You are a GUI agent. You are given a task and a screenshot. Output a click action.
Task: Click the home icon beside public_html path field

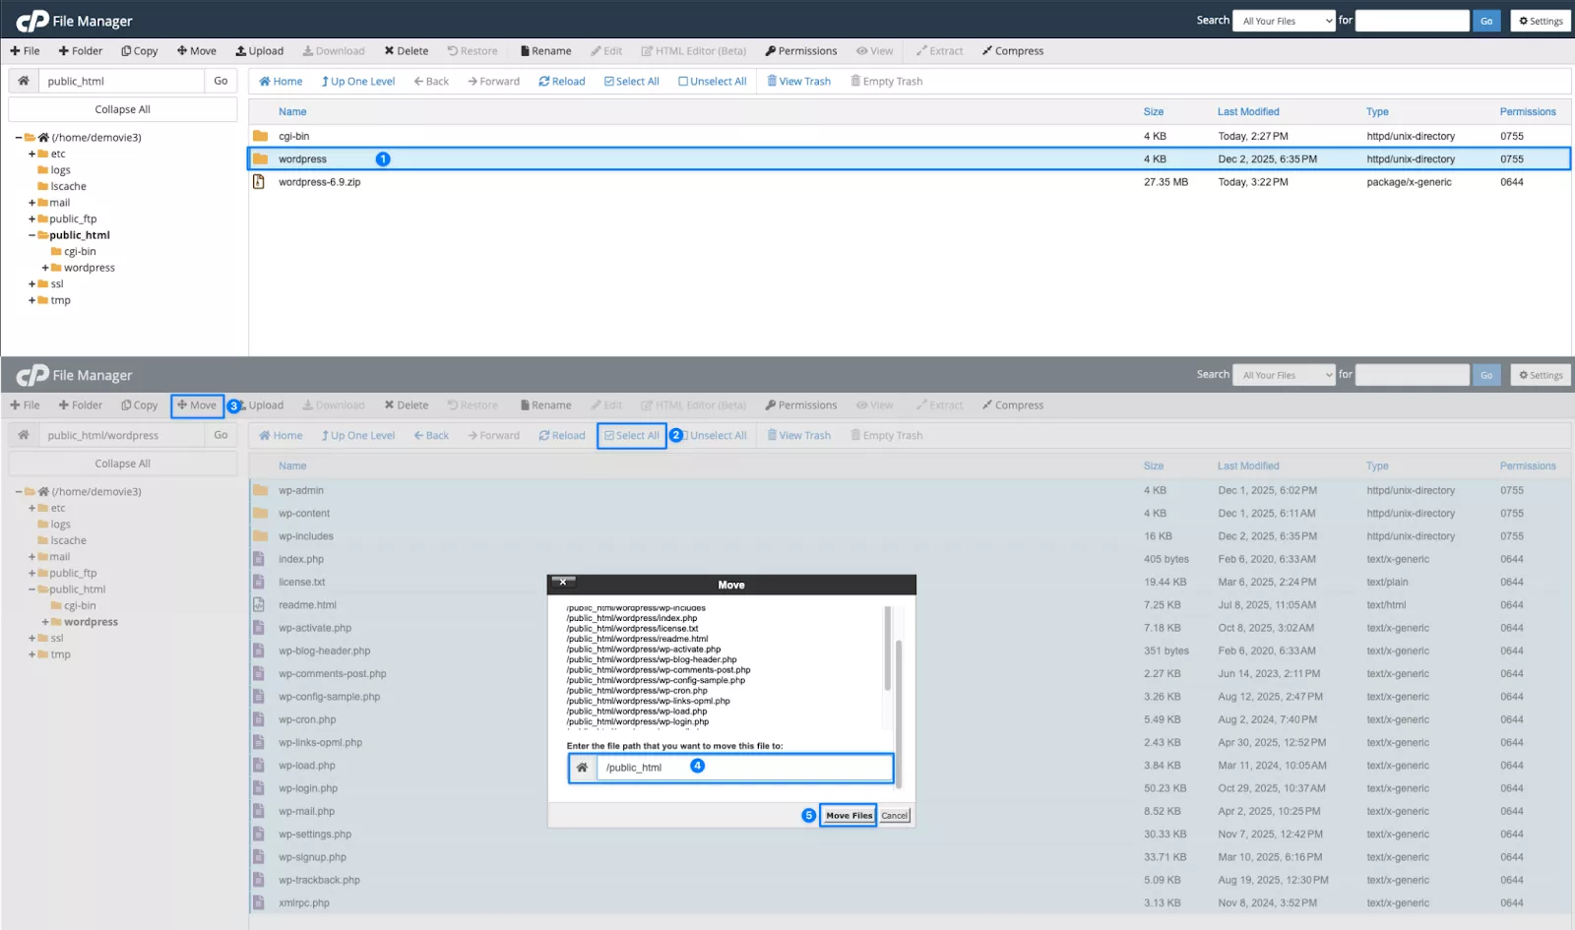pyautogui.click(x=24, y=81)
